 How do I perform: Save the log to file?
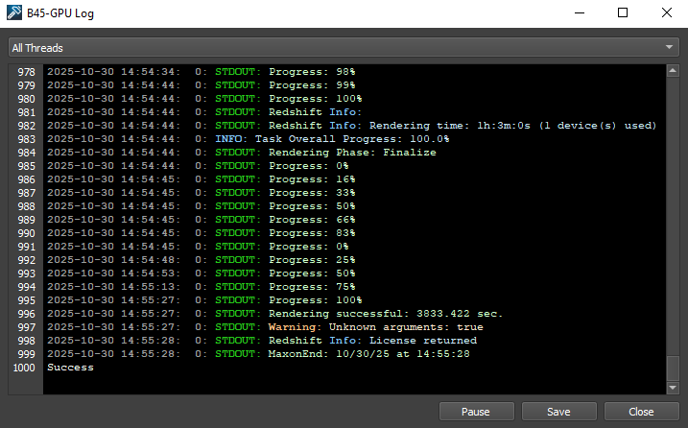click(558, 412)
